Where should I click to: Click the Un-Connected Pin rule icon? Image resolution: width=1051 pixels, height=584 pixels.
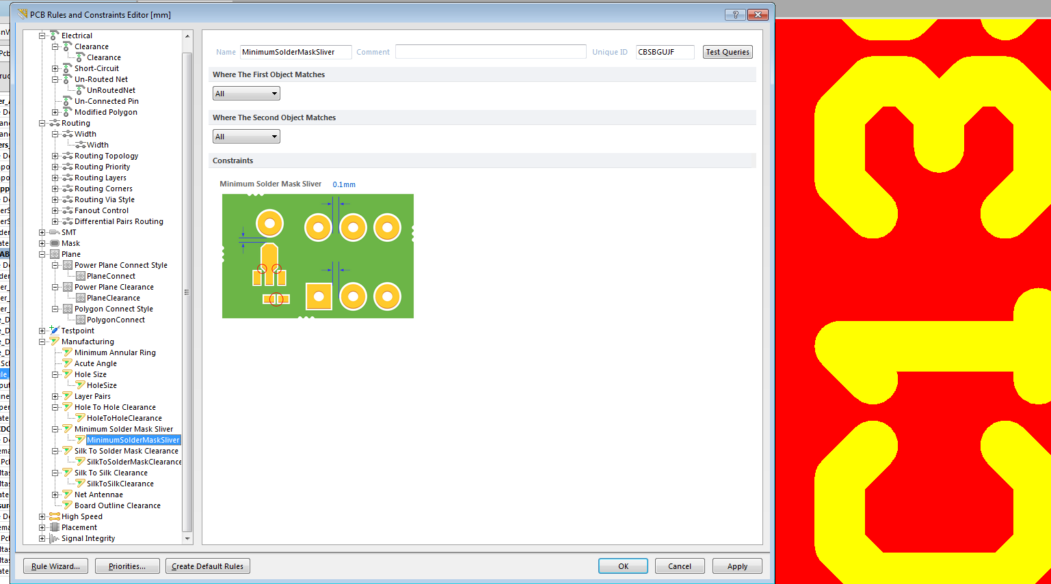68,101
